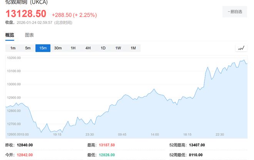The image size is (254, 160).
Task: Select the 1m timeframe
Action: 13,48
